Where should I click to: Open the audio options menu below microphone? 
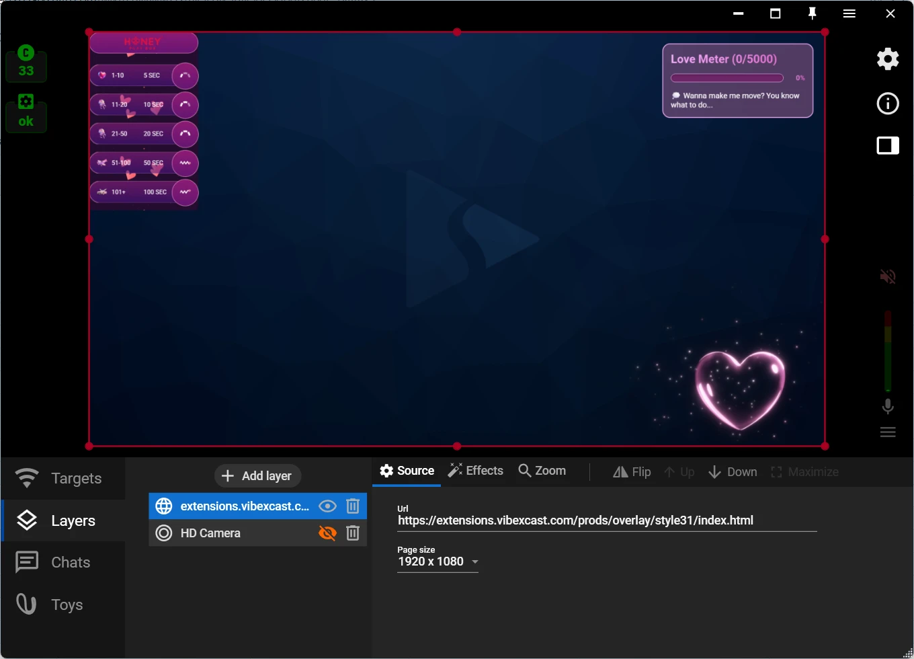click(888, 432)
